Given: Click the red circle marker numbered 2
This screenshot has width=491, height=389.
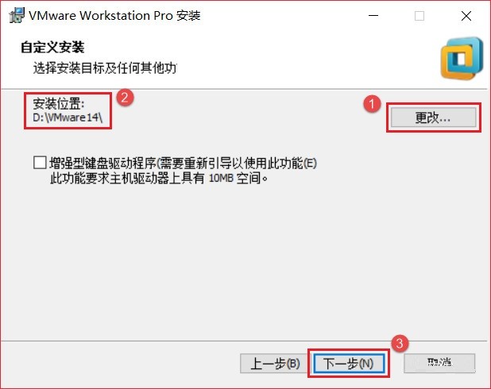Looking at the screenshot, I should (125, 98).
